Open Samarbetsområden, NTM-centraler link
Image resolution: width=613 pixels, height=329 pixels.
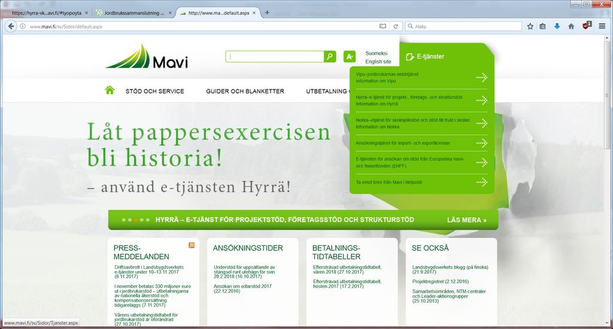(449, 296)
